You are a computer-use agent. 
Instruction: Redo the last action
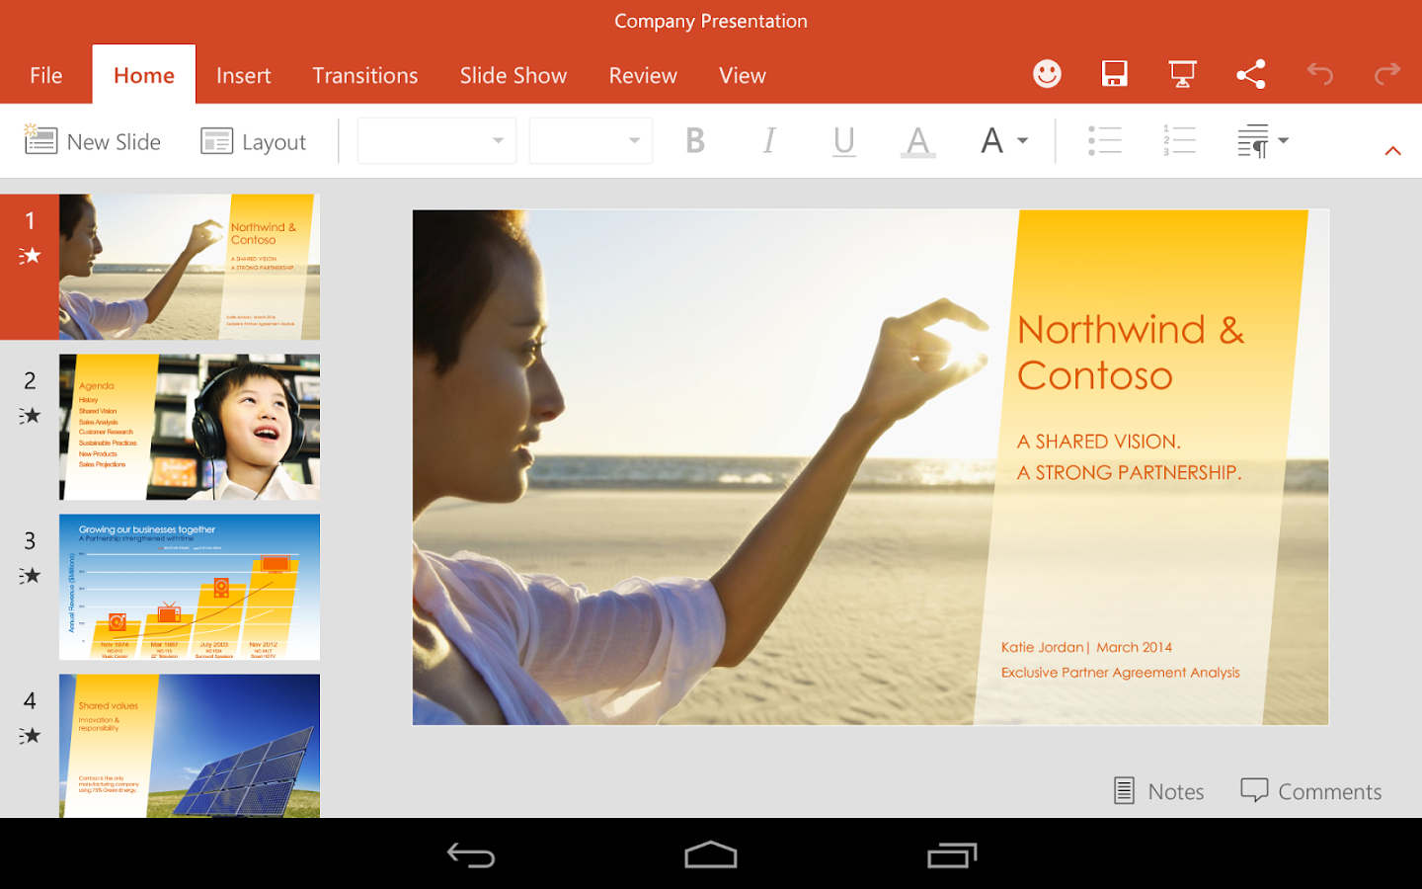(1387, 74)
